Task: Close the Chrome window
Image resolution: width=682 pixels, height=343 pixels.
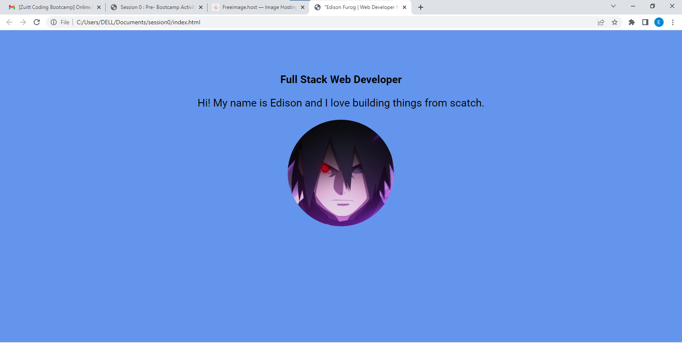Action: coord(672,6)
